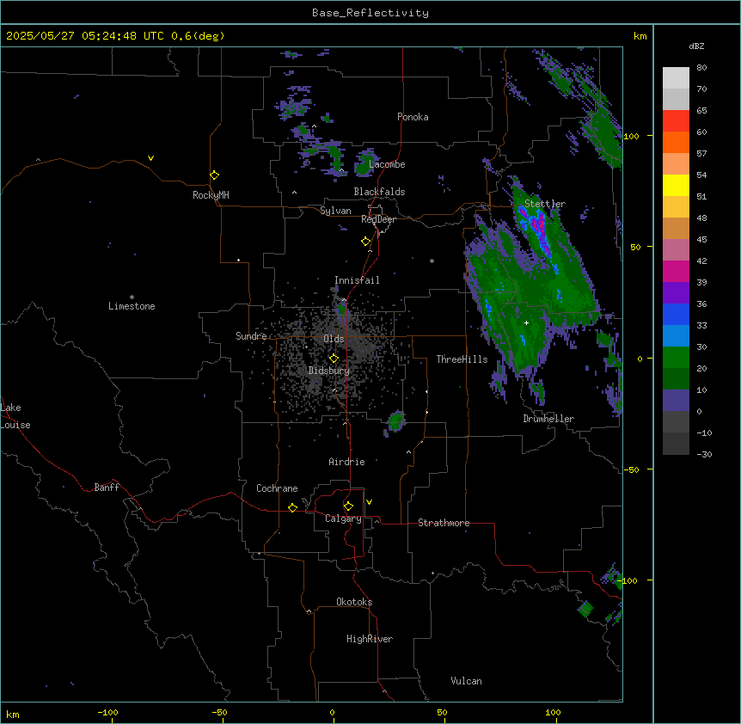
Task: Click the magenta 42 dBZ legend swatch
Action: 676,271
